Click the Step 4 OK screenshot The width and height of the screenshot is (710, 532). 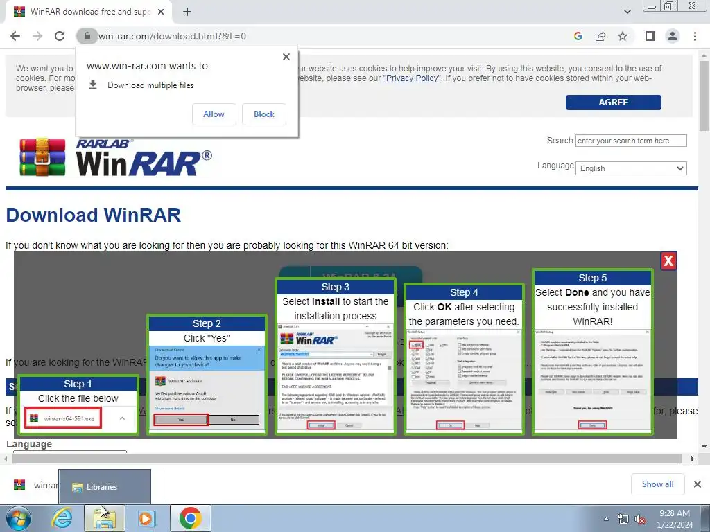pyautogui.click(x=464, y=380)
